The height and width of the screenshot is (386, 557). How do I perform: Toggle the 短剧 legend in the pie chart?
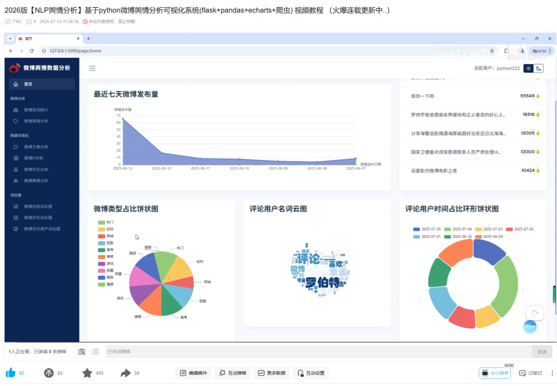point(106,243)
